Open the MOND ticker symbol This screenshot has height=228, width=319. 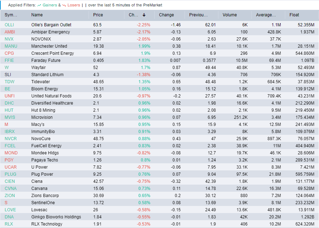(11, 153)
